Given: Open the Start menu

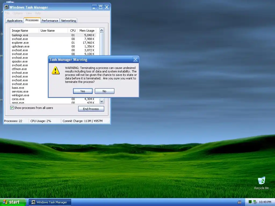Looking at the screenshot, I should pyautogui.click(x=13, y=202).
